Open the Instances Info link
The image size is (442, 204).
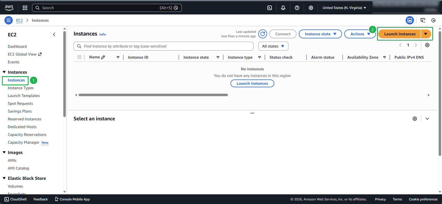[x=102, y=34]
